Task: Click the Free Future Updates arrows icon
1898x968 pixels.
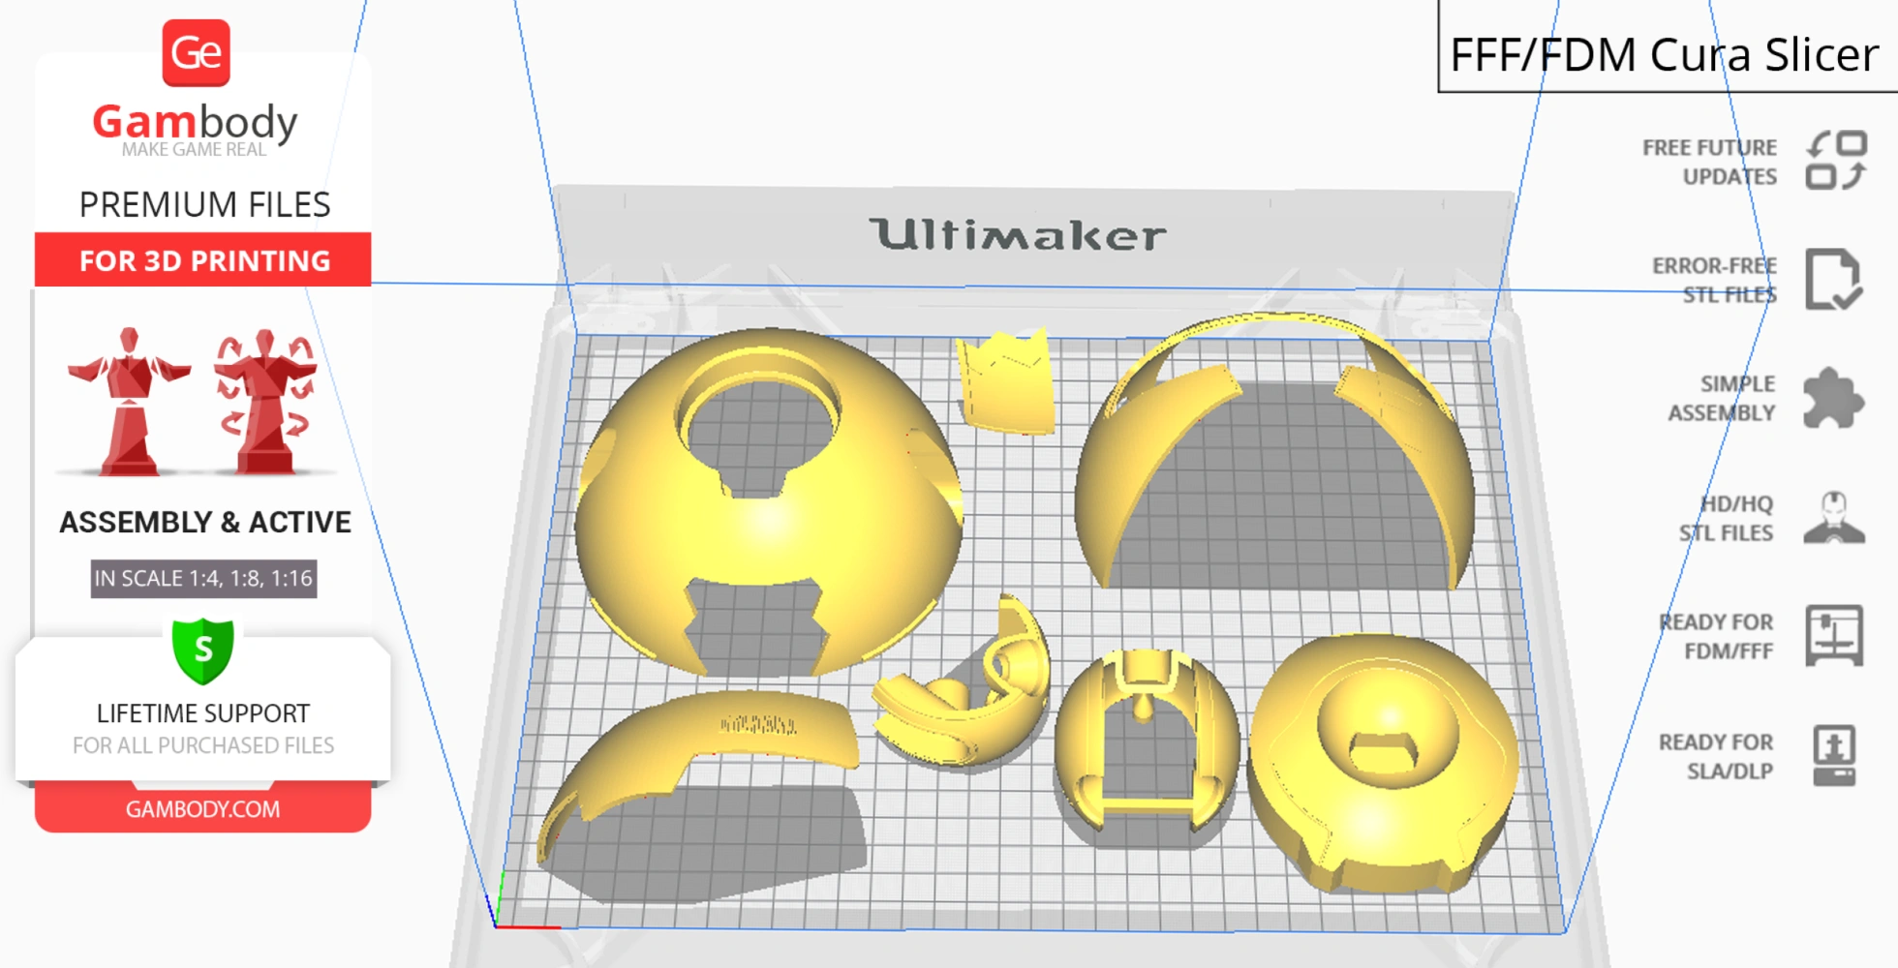Action: pyautogui.click(x=1835, y=161)
